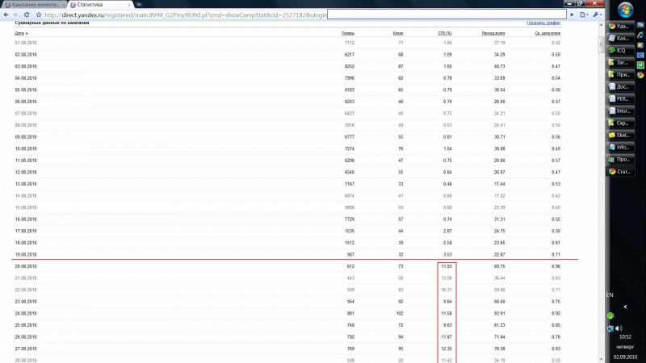
Task: Select the date cell 02.08.2010
Action: (x=26, y=55)
